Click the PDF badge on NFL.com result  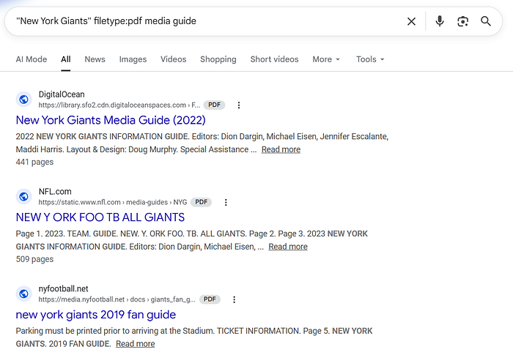pos(202,202)
